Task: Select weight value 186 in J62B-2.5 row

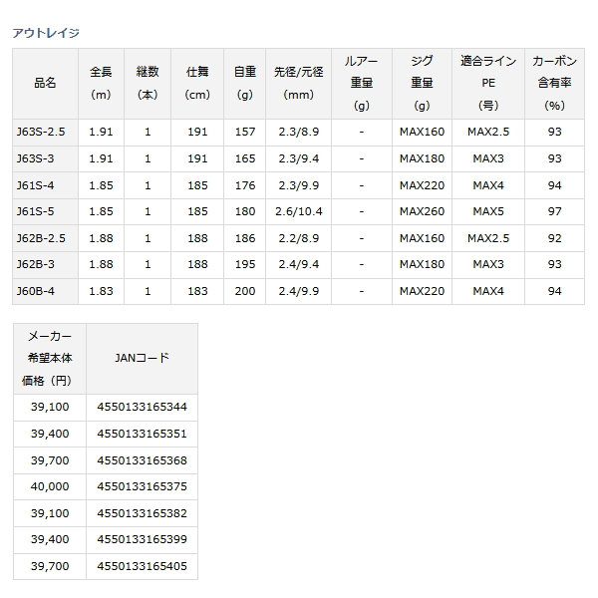Action: 245,238
